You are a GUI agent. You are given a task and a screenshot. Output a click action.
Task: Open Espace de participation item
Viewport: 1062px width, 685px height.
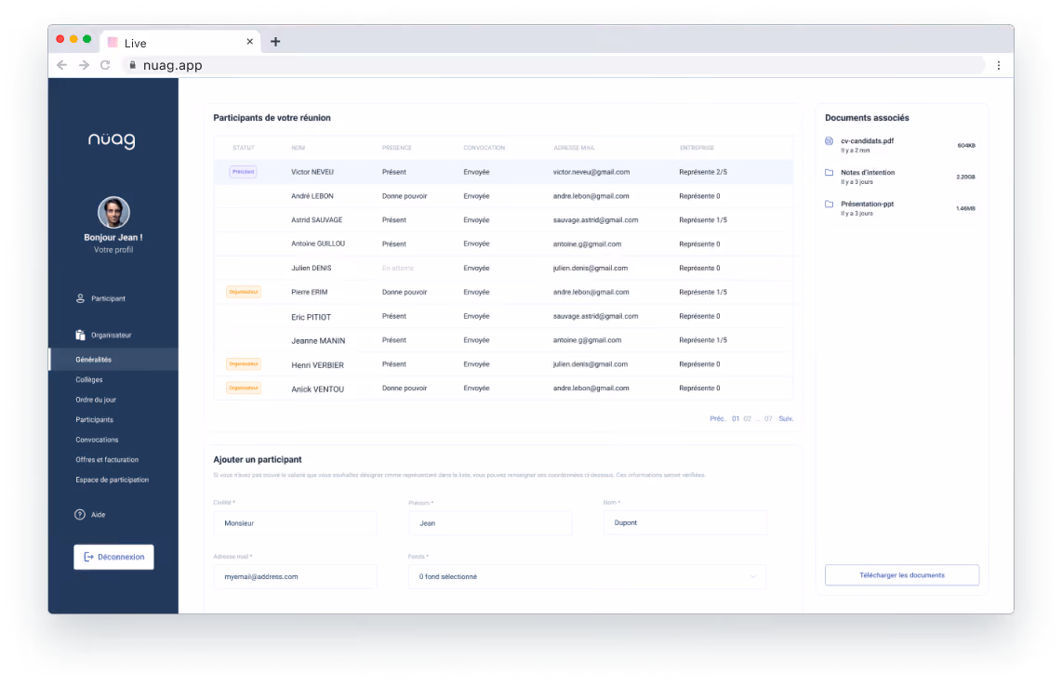pos(112,480)
